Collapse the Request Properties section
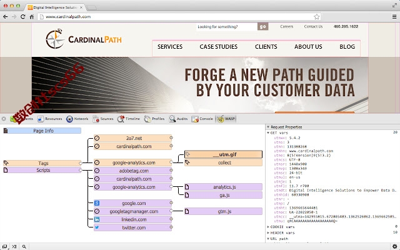Viewport: 400px width, 250px height. tap(268, 127)
